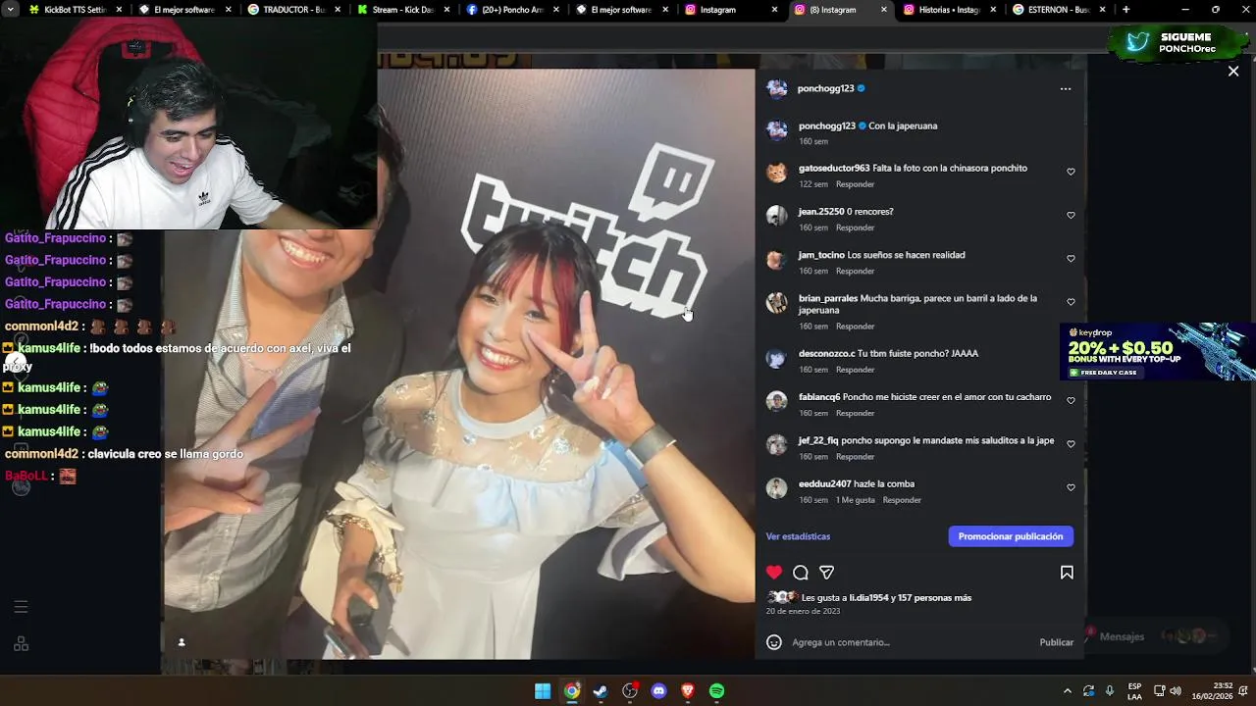Image resolution: width=1256 pixels, height=706 pixels.
Task: Open brian_parrales's profile from comment
Action: (828, 298)
